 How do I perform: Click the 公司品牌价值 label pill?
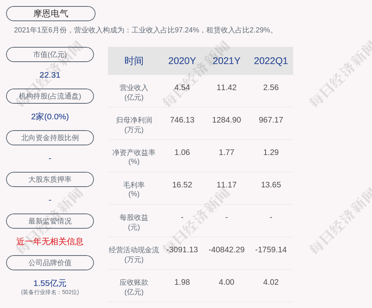[x=50, y=263]
